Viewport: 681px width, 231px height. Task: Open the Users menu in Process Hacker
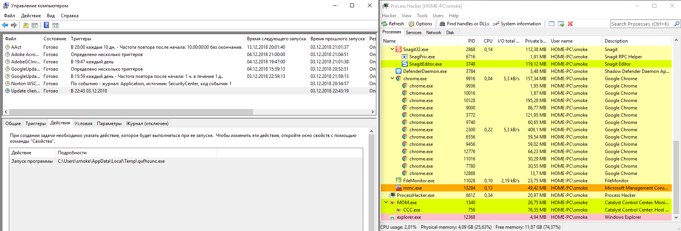(438, 16)
